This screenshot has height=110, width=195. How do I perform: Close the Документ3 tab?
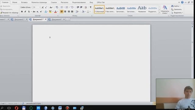click(x=45, y=19)
